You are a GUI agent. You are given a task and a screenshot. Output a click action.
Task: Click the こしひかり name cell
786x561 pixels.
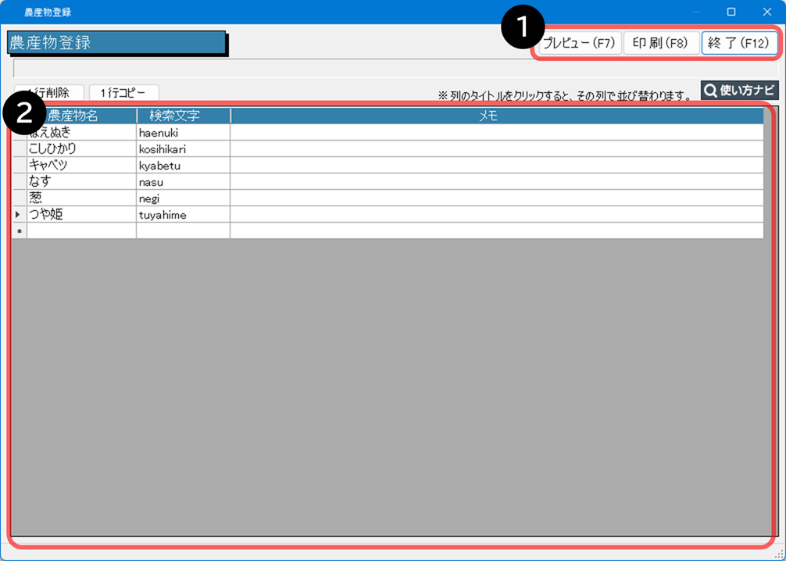coord(81,149)
